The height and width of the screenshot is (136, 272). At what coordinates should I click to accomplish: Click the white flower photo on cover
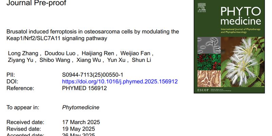click(x=242, y=61)
